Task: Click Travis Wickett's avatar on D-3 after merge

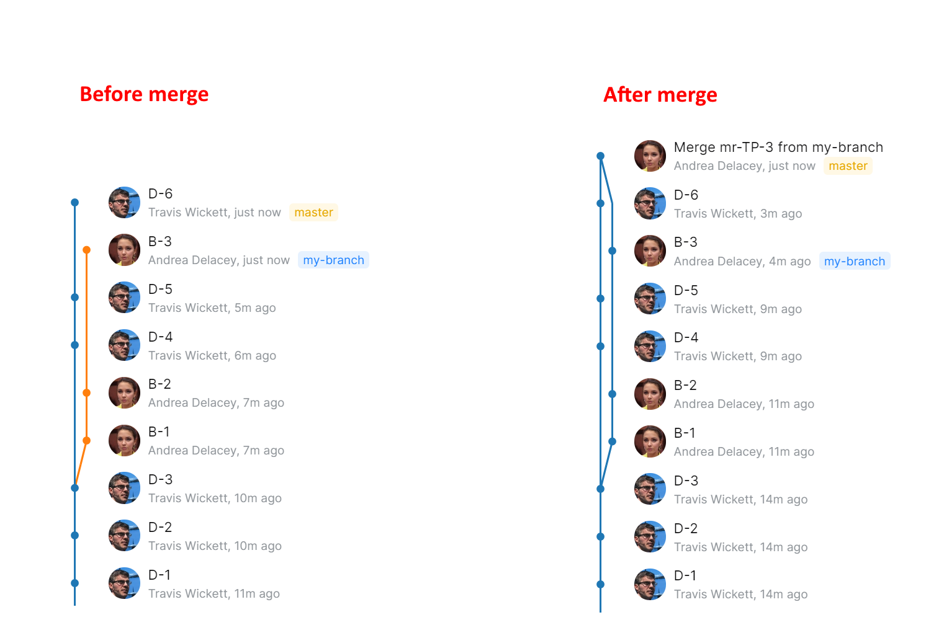Action: 650,489
